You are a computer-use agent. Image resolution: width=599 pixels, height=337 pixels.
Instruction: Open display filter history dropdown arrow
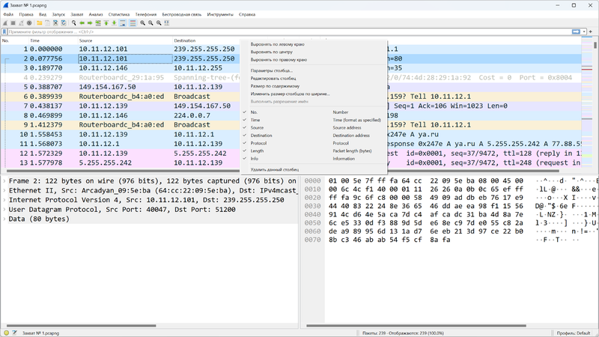click(584, 31)
